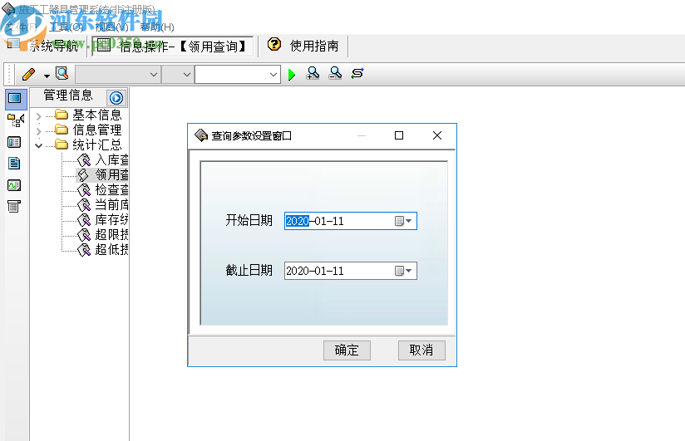Open the 超低提 tree item

pos(112,249)
